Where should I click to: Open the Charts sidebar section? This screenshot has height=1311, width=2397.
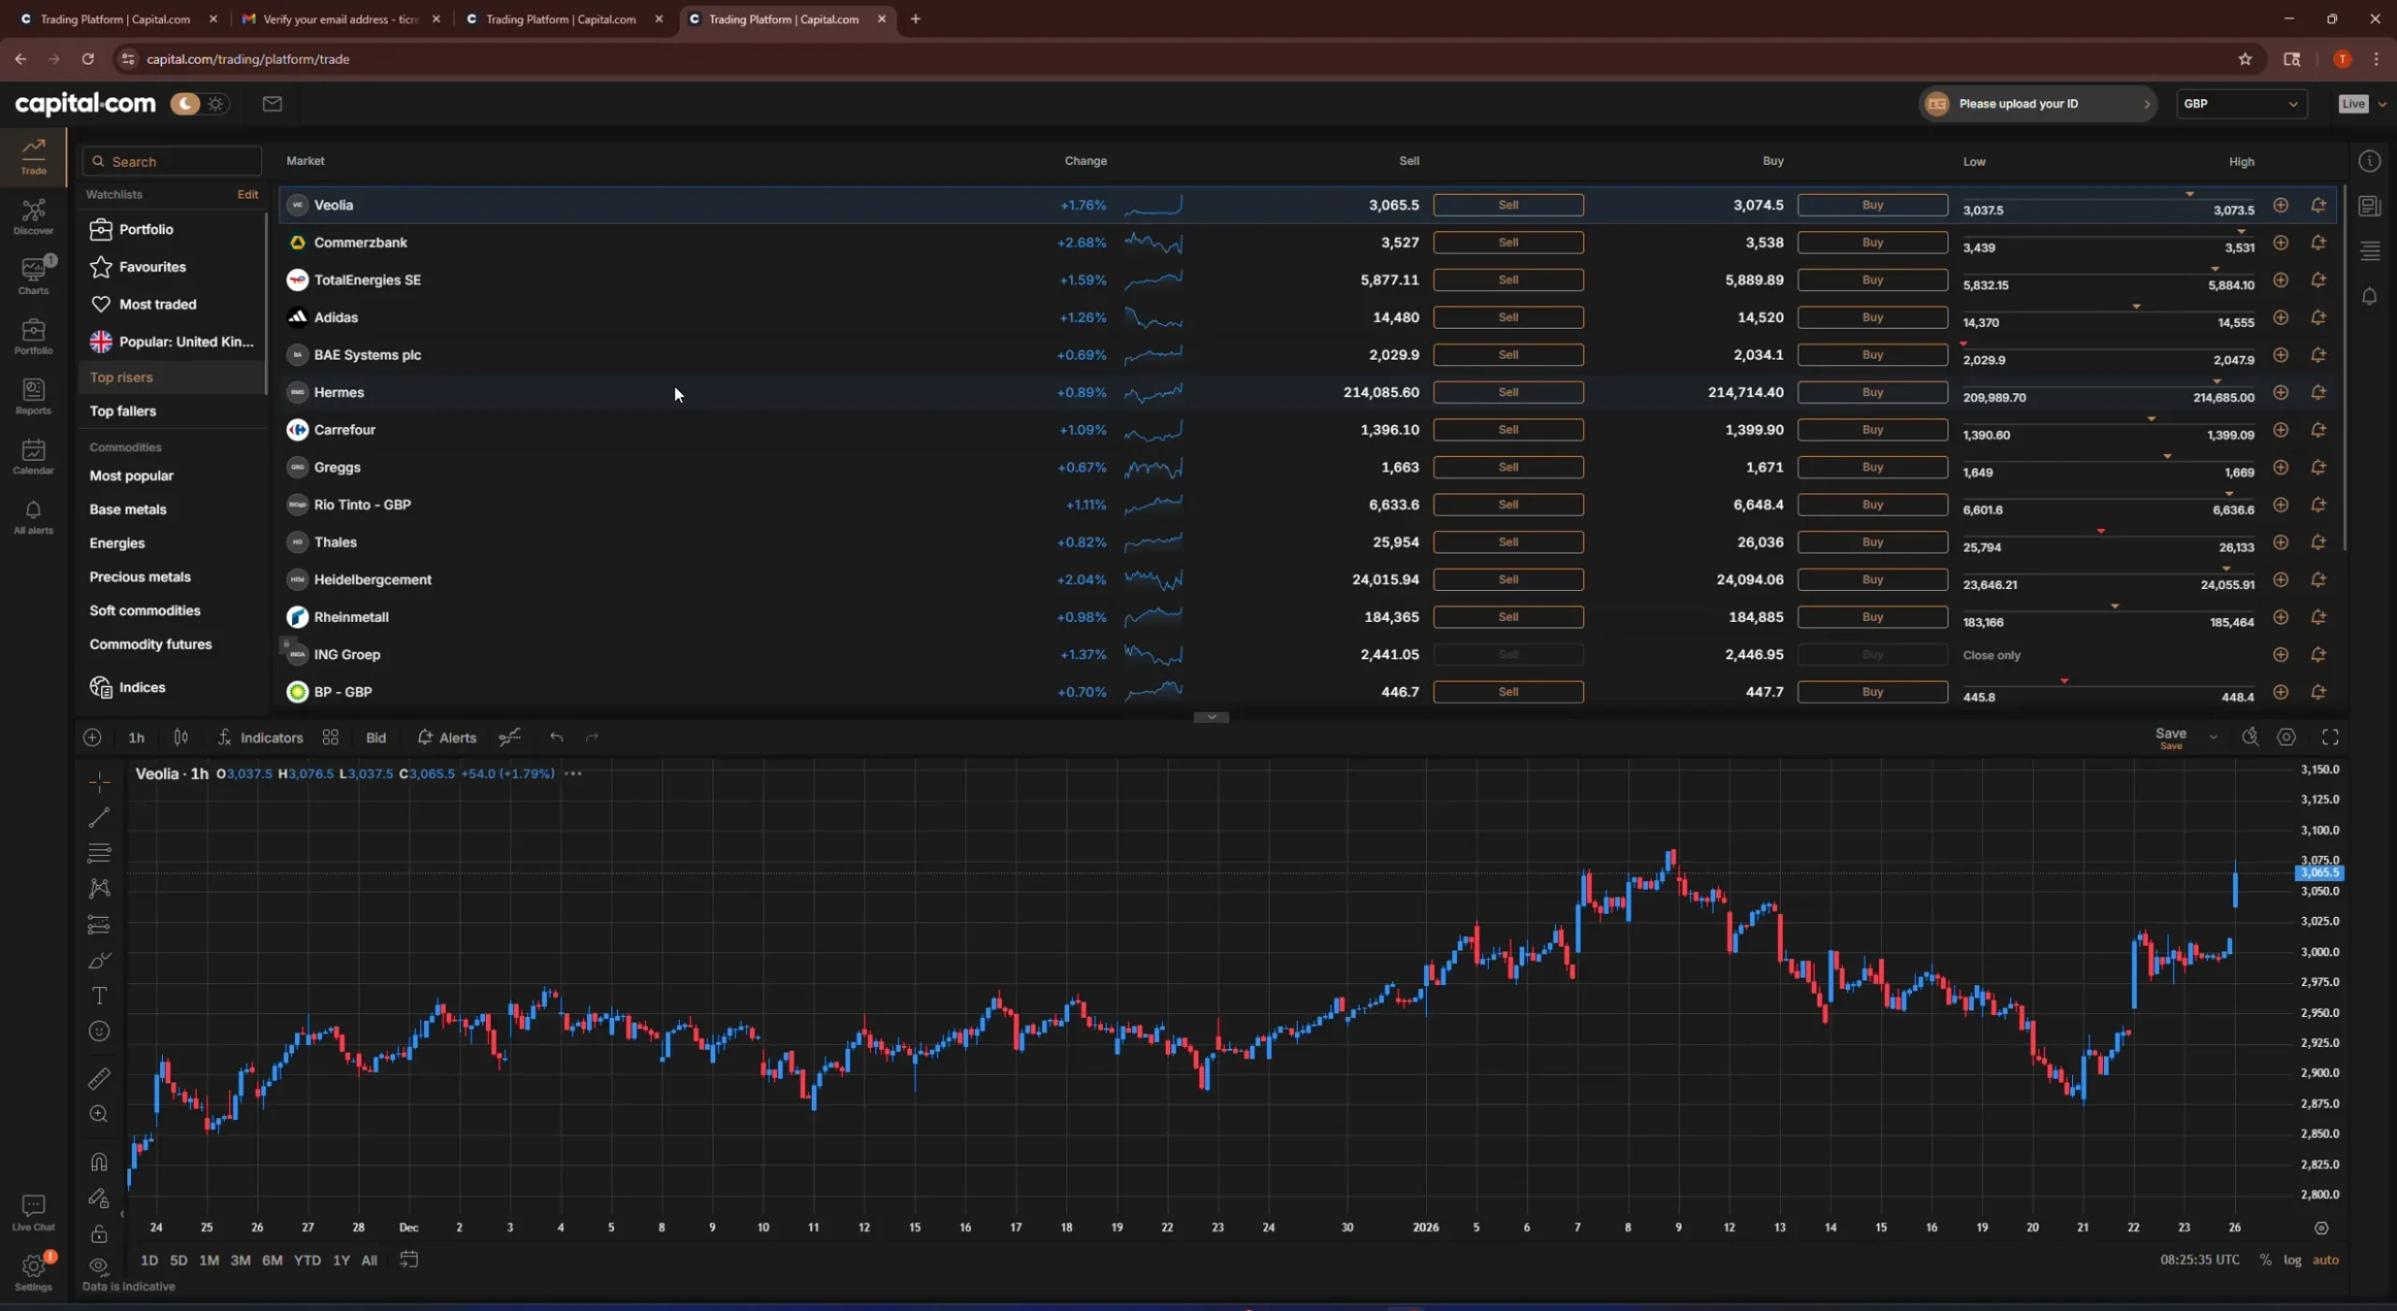pos(33,275)
